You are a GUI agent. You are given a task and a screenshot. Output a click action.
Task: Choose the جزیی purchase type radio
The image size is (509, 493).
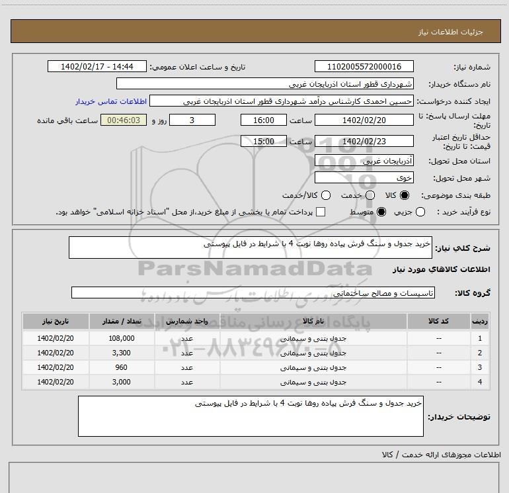coord(420,212)
